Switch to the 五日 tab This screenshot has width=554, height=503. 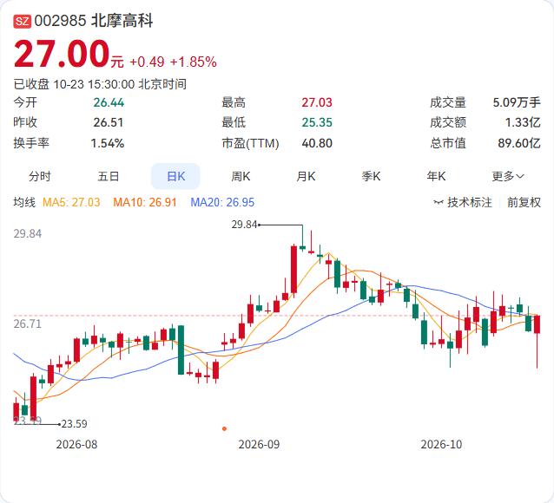coord(109,176)
